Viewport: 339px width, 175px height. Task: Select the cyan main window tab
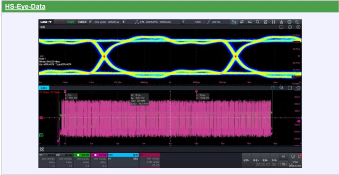[x=44, y=88]
